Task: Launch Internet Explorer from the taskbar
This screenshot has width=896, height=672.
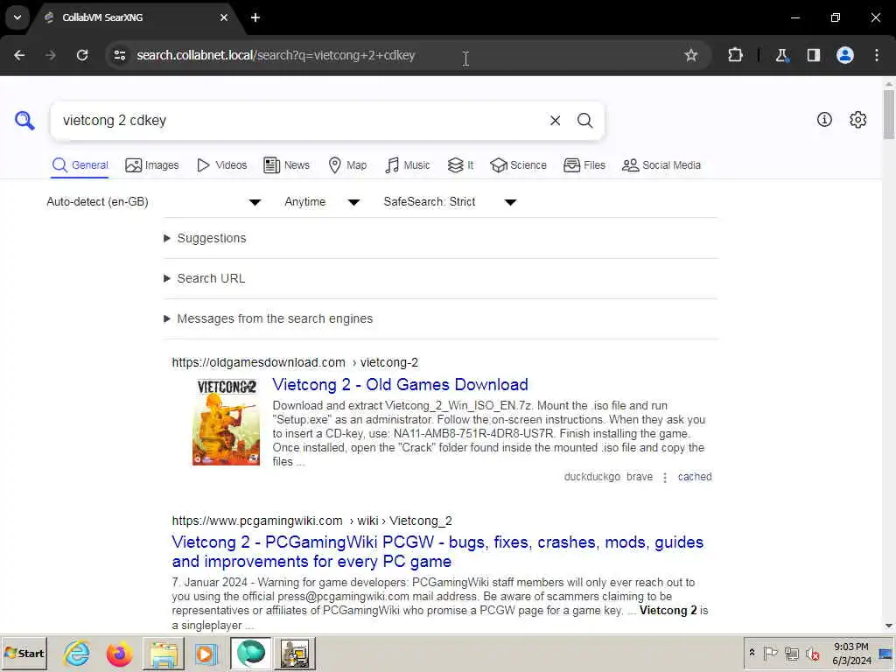Action: coord(77,653)
